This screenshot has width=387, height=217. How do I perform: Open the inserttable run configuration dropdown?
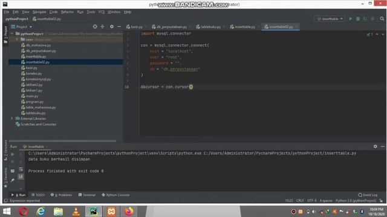coord(330,19)
